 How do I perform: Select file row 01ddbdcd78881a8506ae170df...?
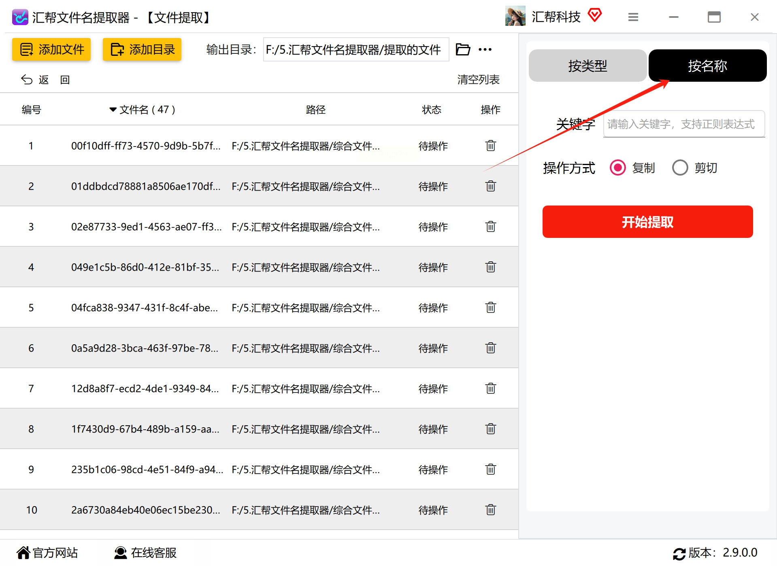(259, 186)
